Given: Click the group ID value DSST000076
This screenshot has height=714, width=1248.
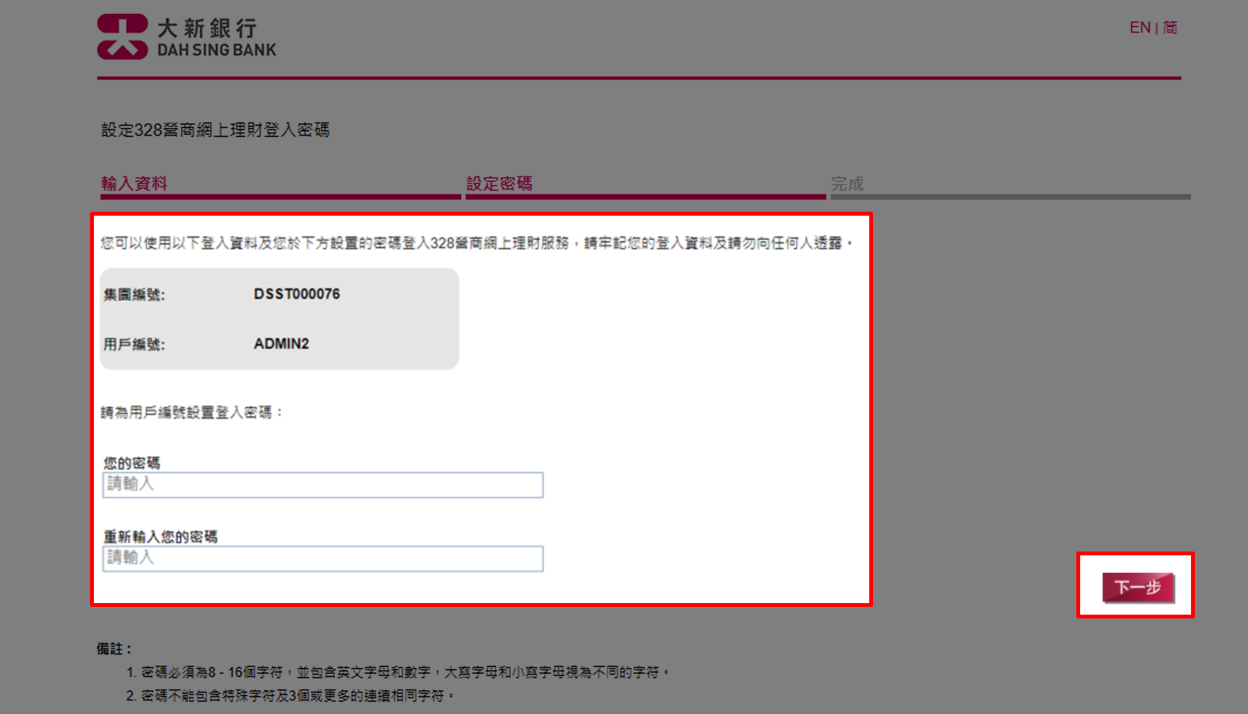Looking at the screenshot, I should point(296,294).
